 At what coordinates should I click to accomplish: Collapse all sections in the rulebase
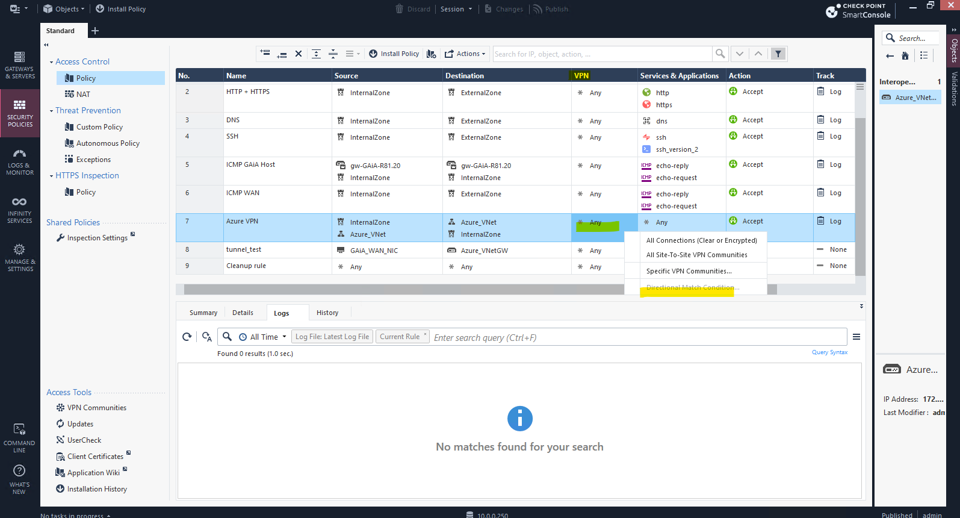pos(333,54)
